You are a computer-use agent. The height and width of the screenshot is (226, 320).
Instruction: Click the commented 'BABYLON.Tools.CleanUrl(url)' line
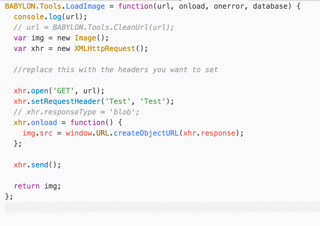(x=94, y=27)
